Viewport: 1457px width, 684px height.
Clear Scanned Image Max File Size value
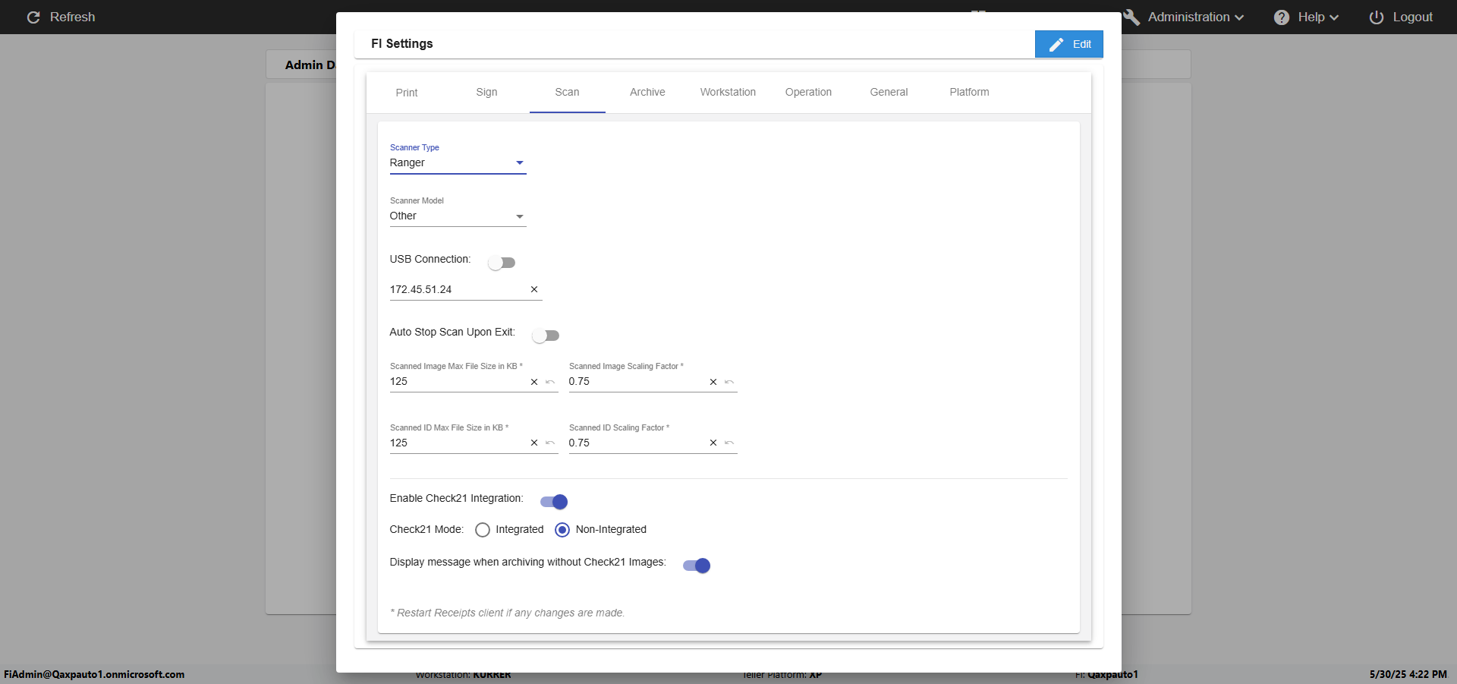(534, 382)
